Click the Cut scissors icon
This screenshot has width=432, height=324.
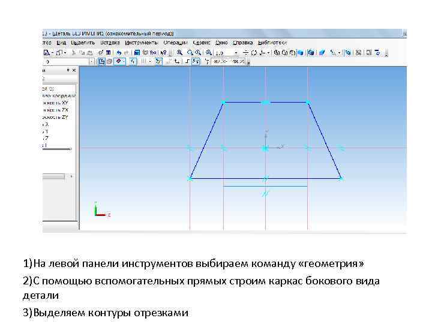(x=74, y=53)
